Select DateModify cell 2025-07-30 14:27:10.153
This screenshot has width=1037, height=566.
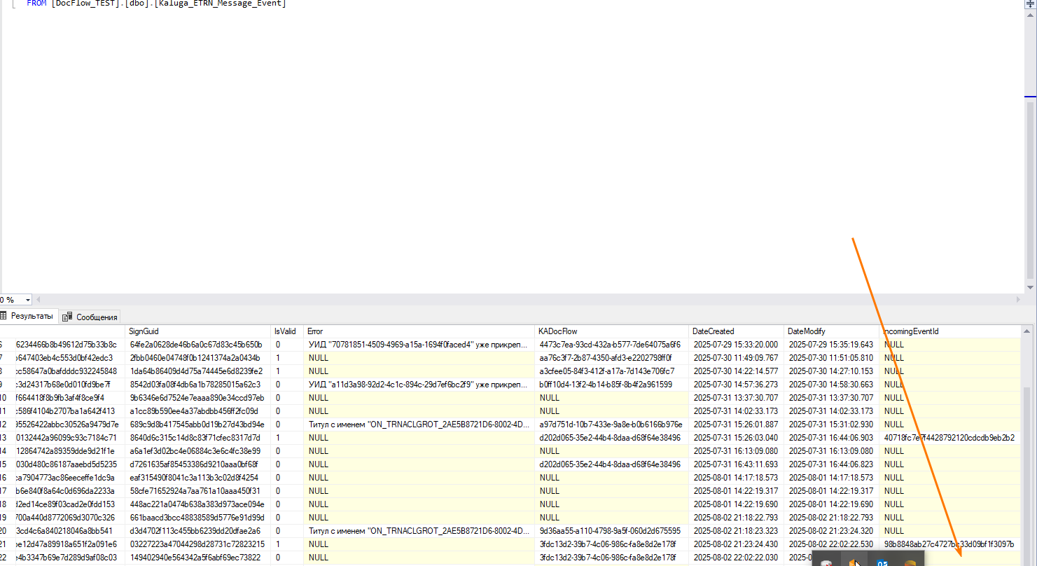(x=832, y=371)
